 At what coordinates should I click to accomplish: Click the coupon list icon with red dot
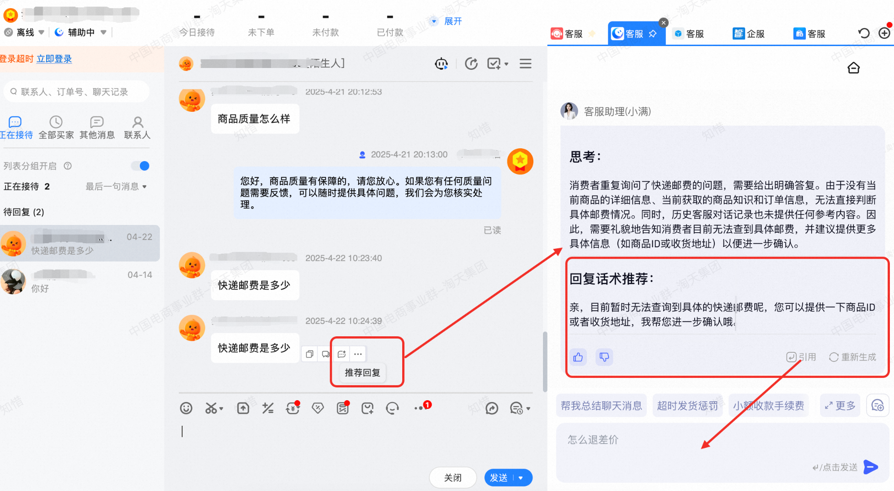342,408
